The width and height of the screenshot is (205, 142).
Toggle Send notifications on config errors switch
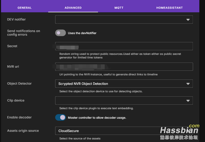[60, 33]
